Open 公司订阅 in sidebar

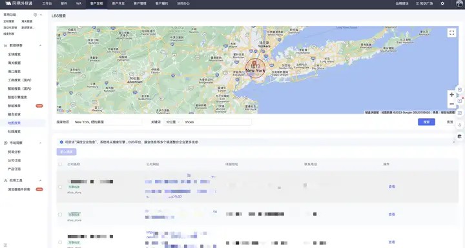coord(14,160)
